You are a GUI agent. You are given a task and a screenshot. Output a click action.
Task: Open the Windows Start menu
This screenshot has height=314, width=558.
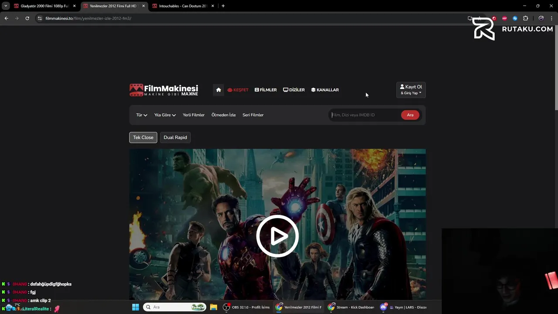click(136, 307)
